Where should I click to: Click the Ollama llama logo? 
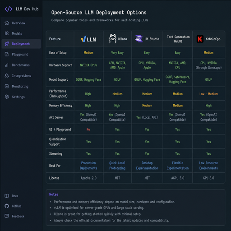point(113,39)
